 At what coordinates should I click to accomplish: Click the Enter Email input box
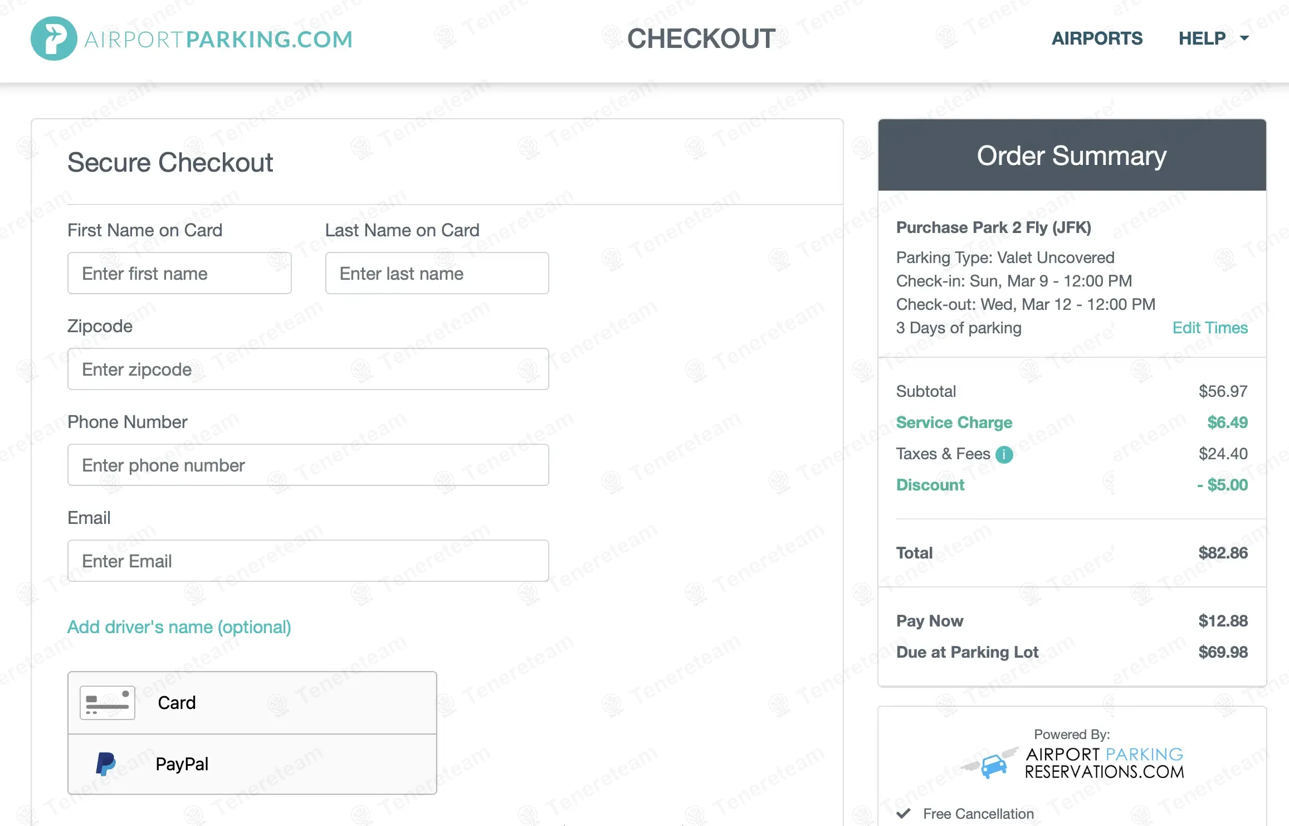[307, 561]
